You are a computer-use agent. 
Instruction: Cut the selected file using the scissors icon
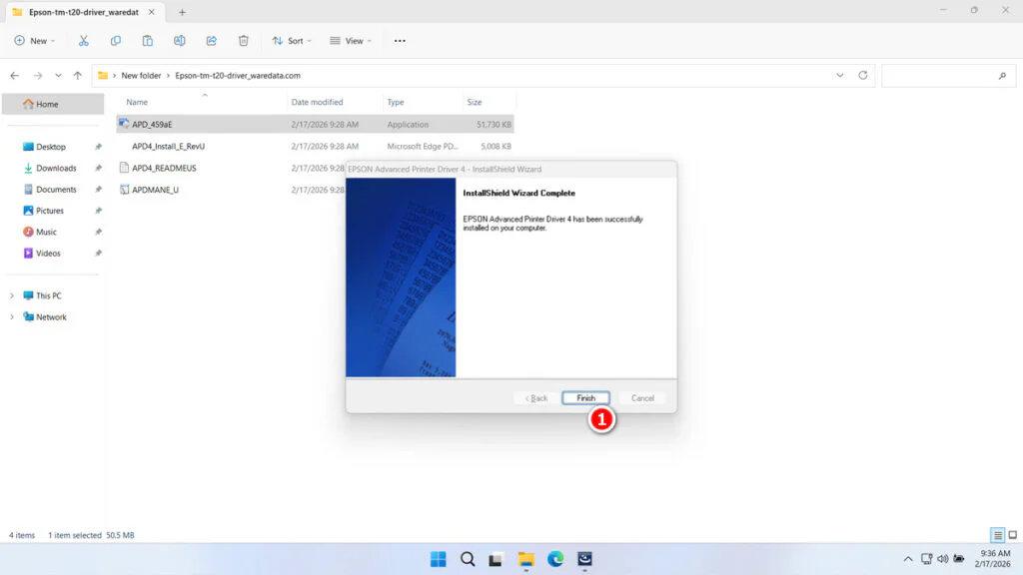(84, 40)
